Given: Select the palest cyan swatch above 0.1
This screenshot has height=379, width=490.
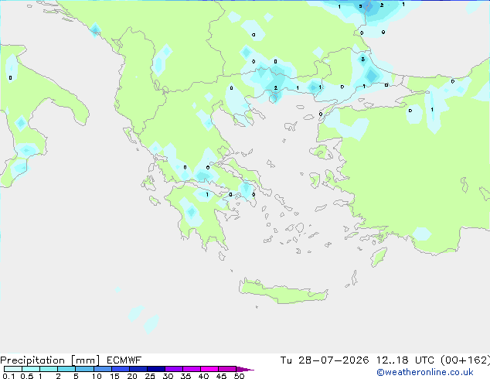Looking at the screenshot, I should (x=13, y=369).
